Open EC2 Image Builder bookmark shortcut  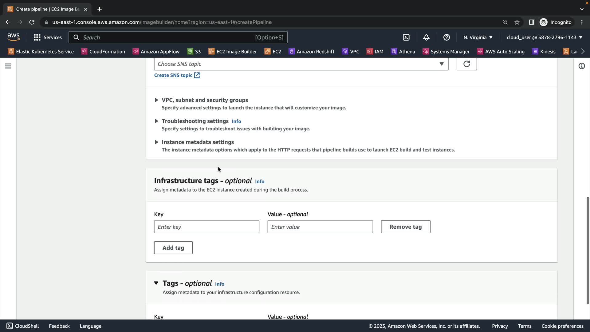click(x=233, y=52)
